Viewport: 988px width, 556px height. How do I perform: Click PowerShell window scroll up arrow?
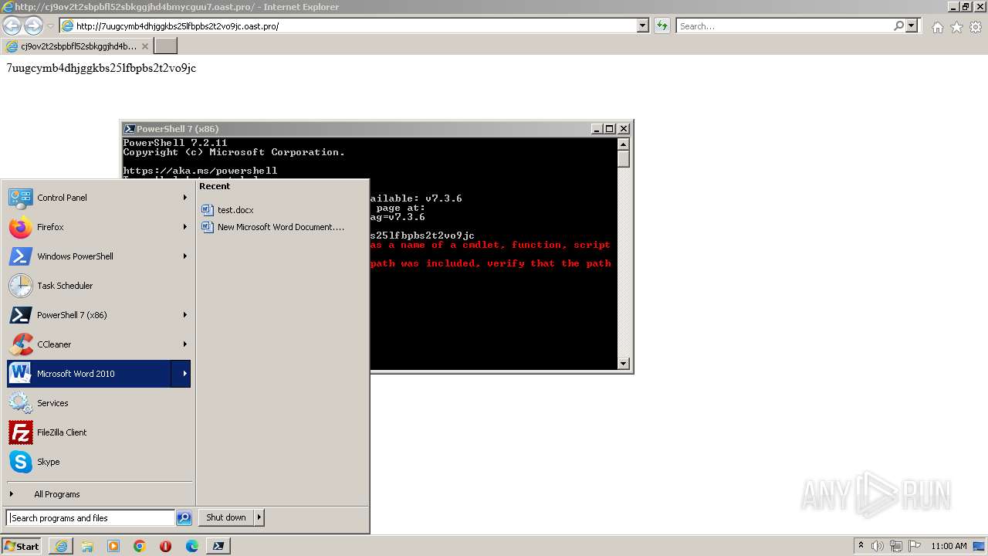point(624,144)
